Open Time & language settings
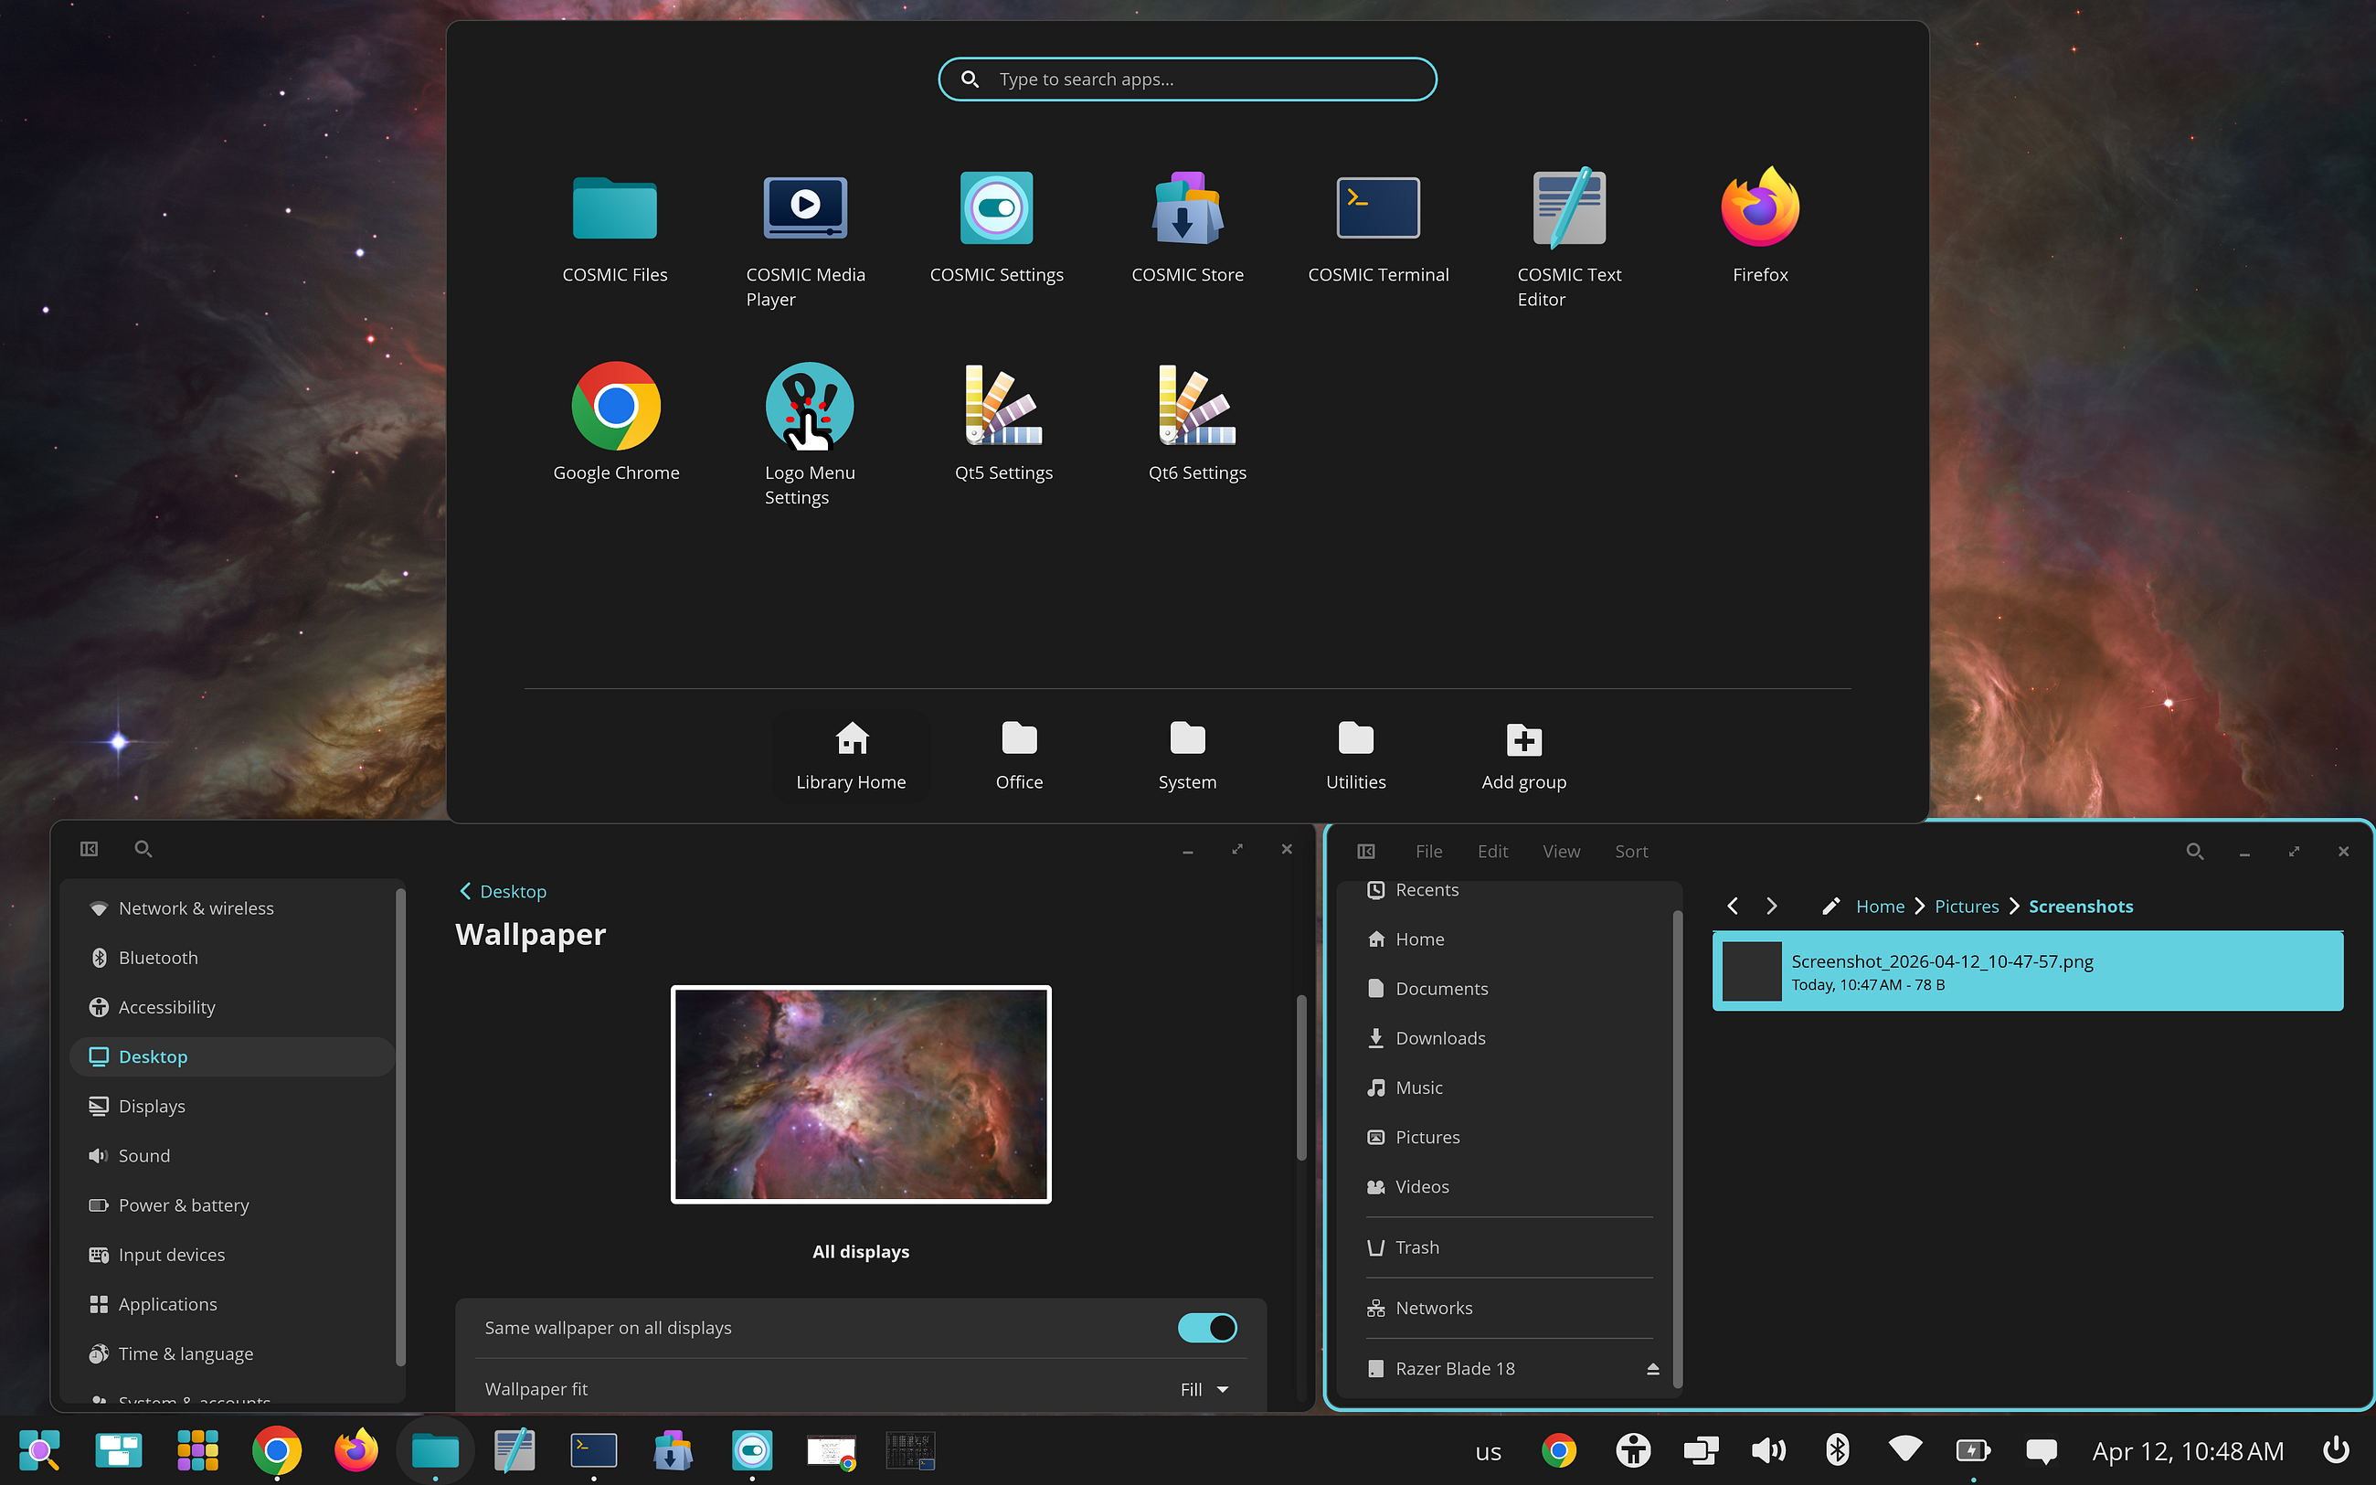The image size is (2376, 1485). click(232, 1353)
